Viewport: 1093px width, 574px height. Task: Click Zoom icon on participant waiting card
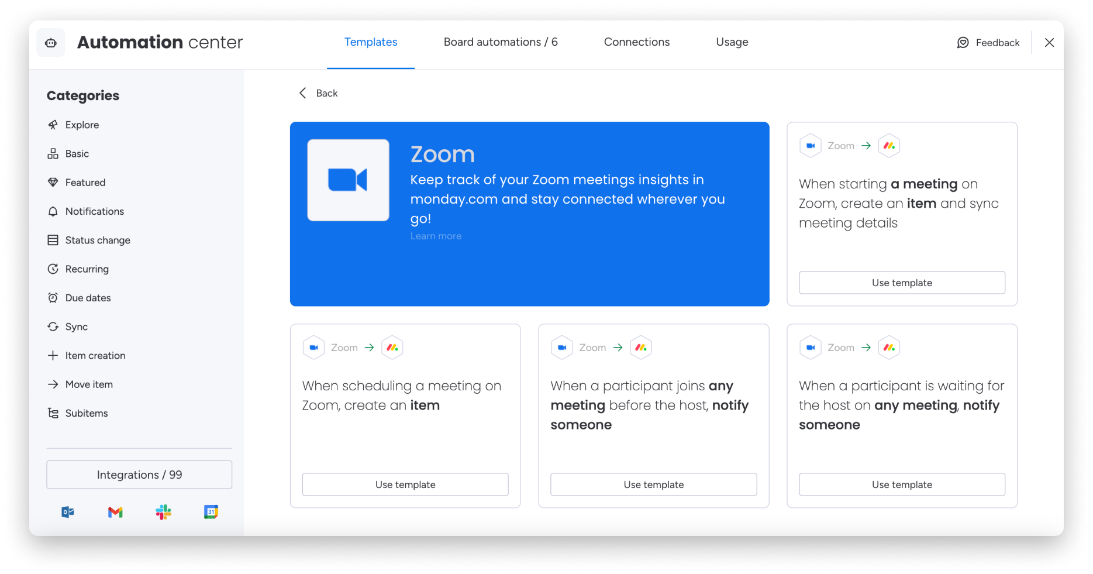(811, 348)
